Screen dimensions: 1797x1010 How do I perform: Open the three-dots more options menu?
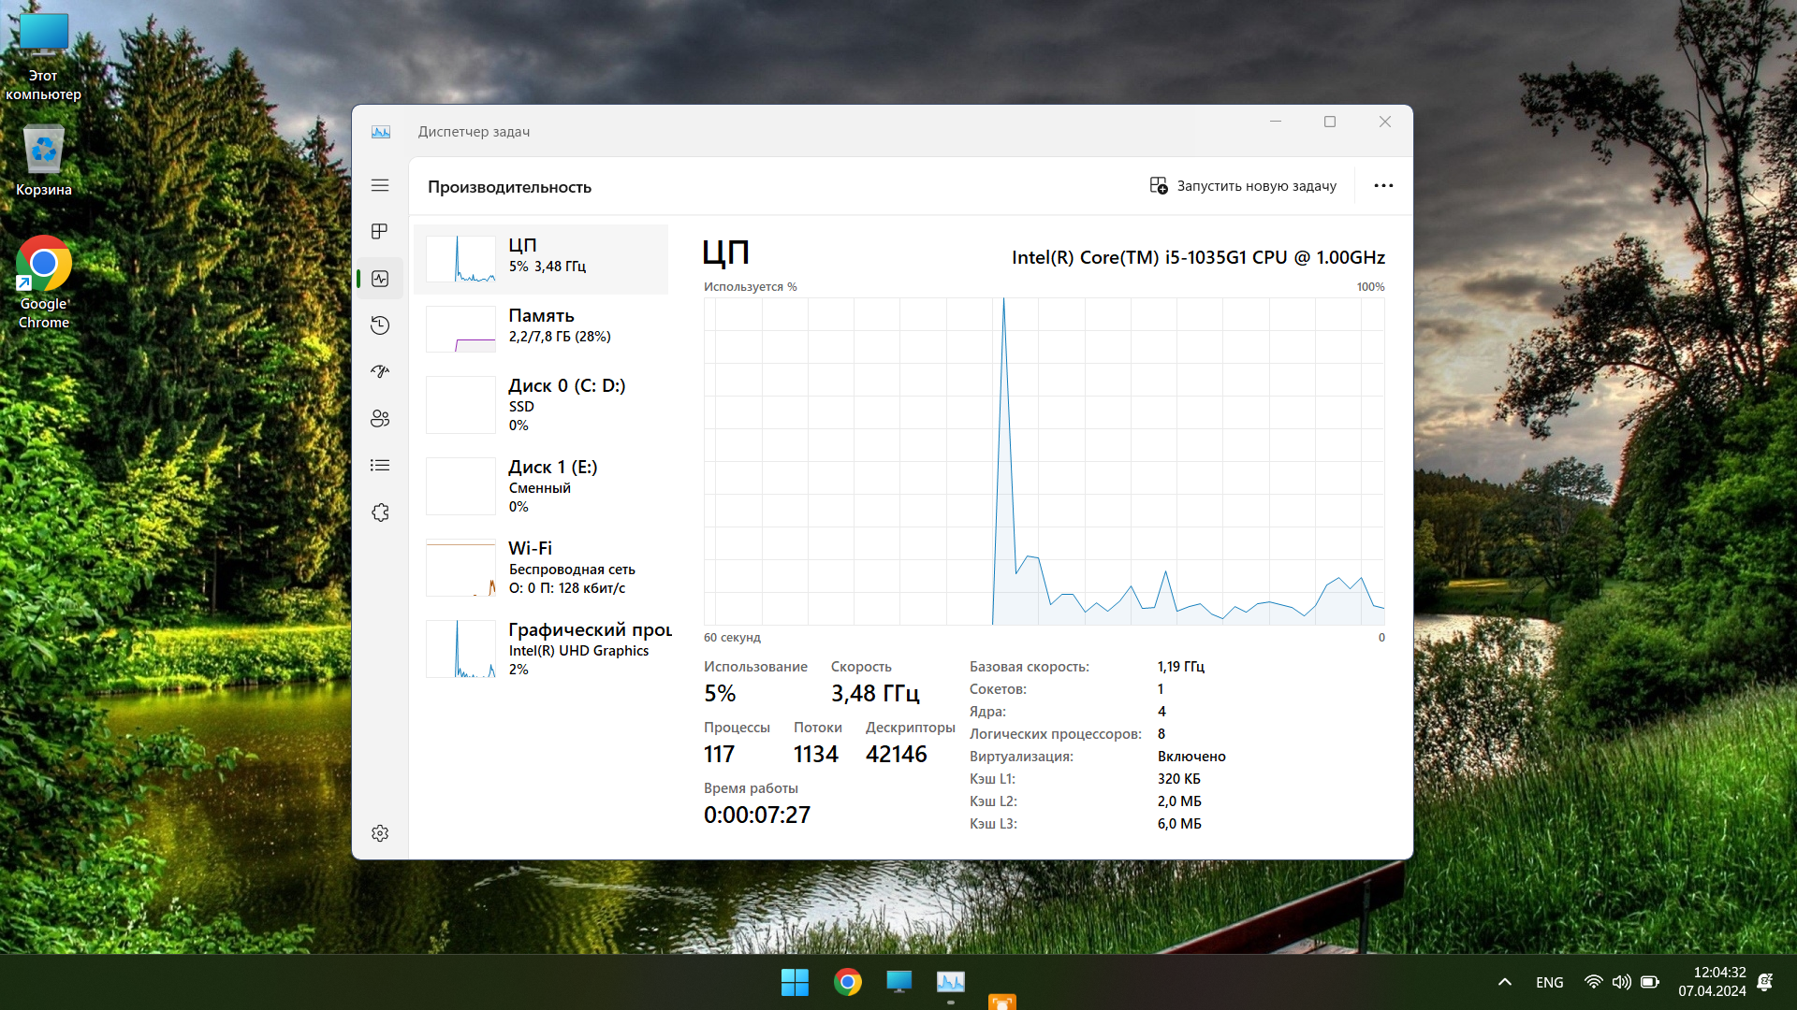tap(1383, 186)
